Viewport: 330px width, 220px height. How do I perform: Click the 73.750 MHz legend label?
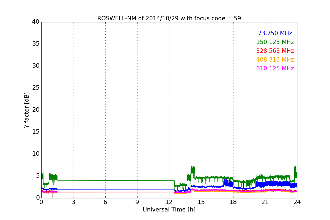(275, 33)
